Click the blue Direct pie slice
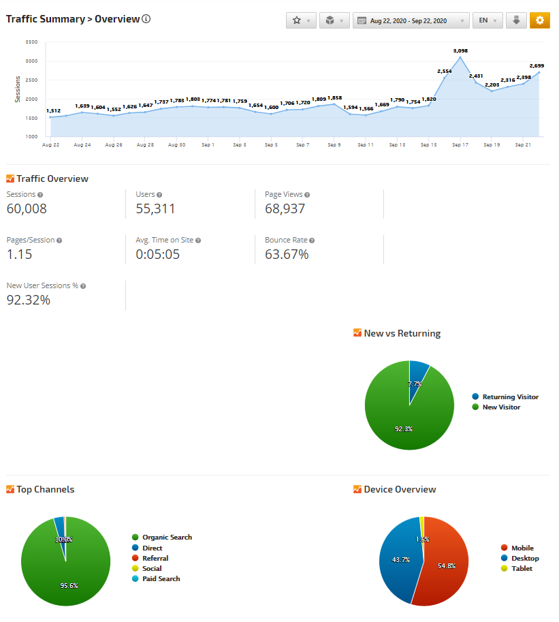This screenshot has width=559, height=622. click(61, 526)
